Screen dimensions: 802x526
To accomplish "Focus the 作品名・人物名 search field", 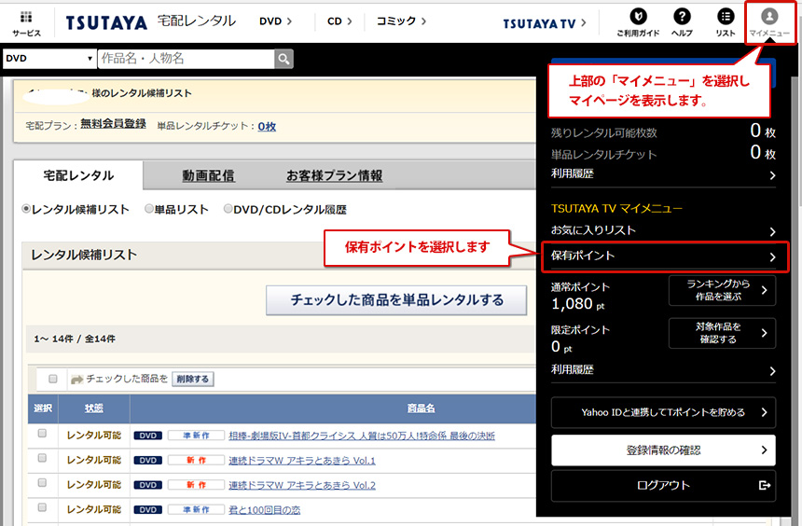I will 187,59.
